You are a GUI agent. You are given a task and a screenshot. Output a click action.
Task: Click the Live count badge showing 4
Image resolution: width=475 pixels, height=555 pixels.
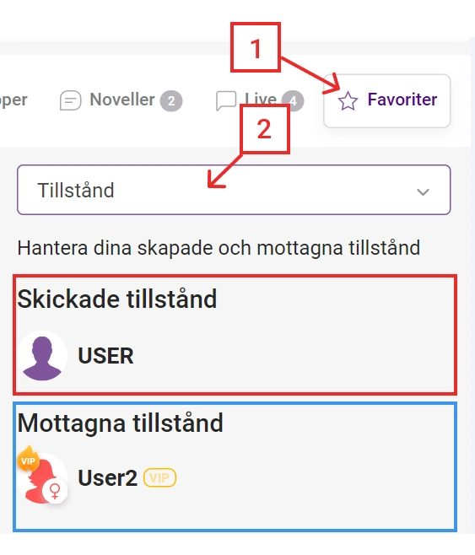[293, 101]
